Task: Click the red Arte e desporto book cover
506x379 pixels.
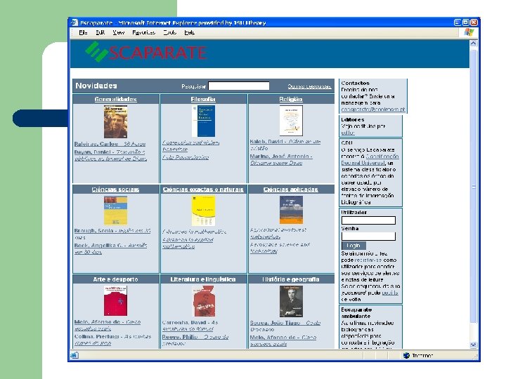Action: [115, 300]
